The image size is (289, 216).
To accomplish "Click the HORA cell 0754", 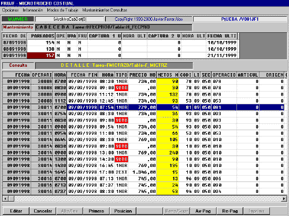I will (x=60, y=113).
